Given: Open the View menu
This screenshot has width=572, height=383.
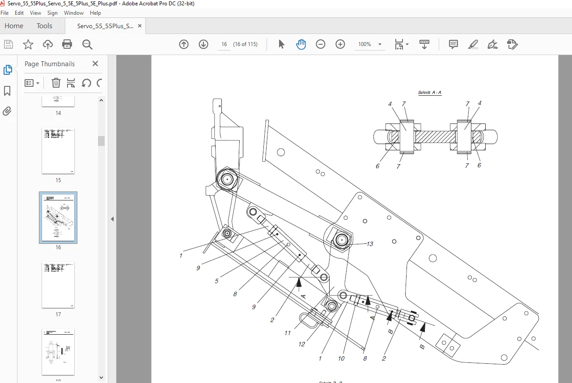Looking at the screenshot, I should click(35, 13).
